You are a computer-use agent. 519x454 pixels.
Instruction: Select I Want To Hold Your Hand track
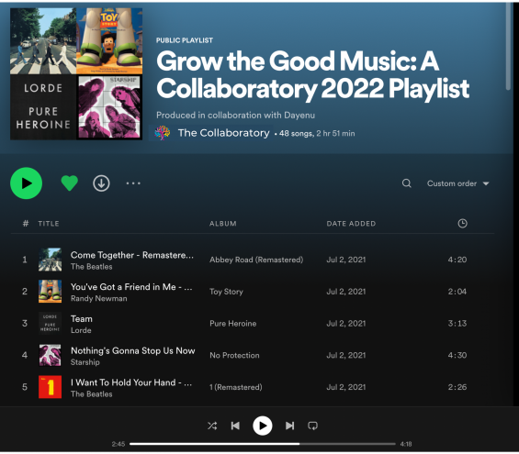click(x=131, y=382)
